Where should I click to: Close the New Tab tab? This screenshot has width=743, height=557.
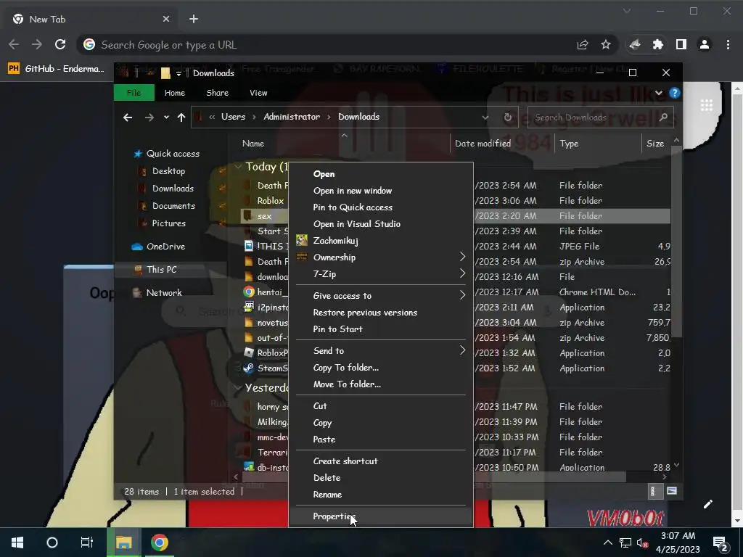coord(166,19)
